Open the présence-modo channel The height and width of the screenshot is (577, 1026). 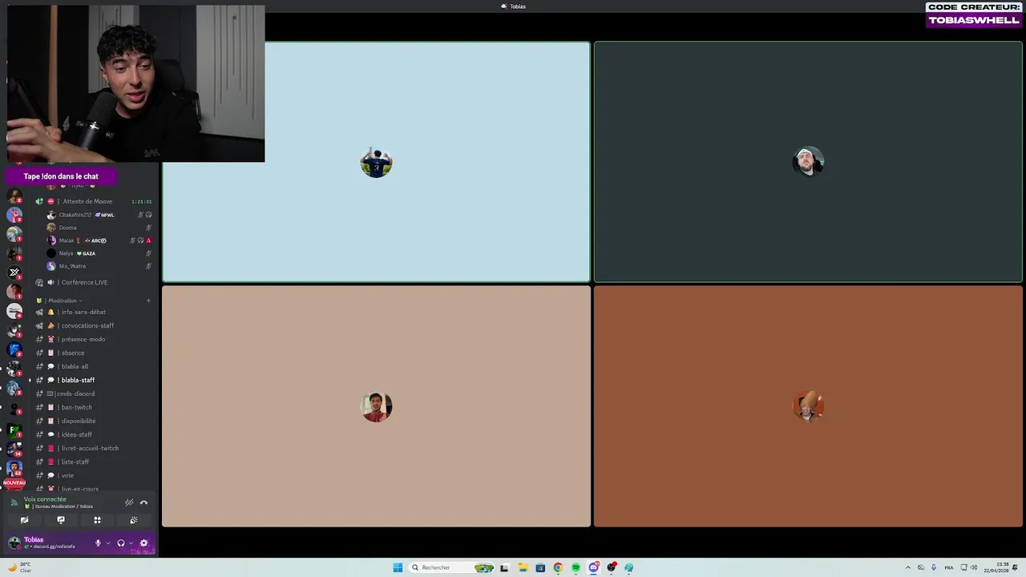(93, 339)
